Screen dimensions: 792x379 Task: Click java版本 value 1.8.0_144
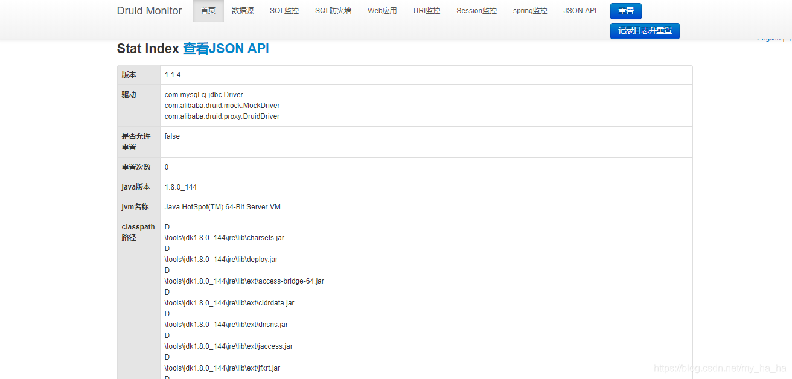[180, 187]
